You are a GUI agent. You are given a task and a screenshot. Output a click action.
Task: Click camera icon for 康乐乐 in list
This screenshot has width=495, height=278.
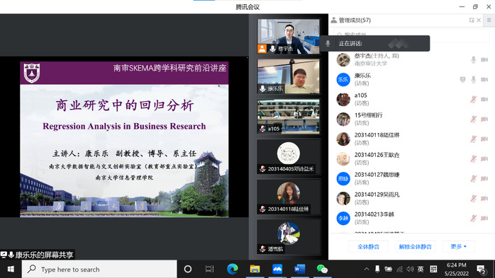[484, 79]
